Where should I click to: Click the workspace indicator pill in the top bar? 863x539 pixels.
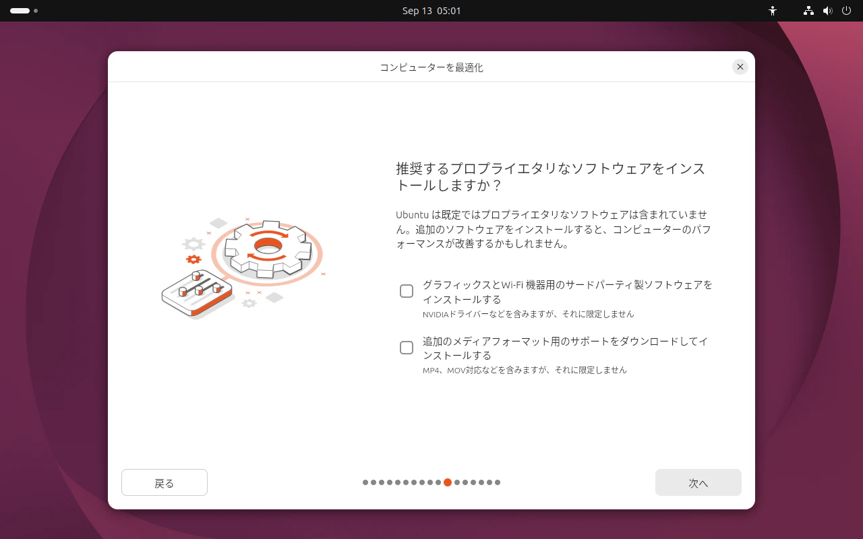(20, 11)
